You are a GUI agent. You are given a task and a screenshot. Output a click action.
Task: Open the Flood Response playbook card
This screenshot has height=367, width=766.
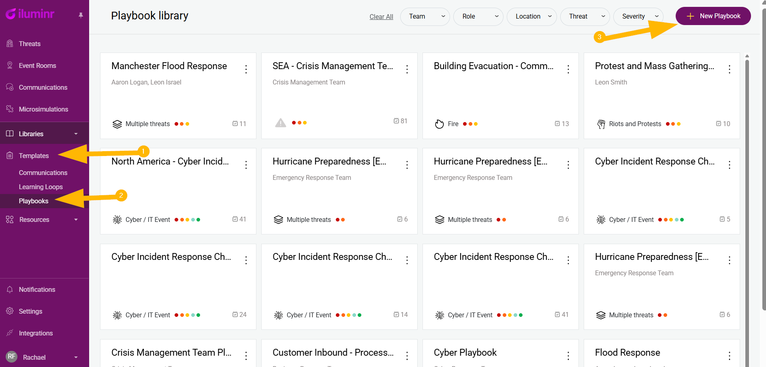627,353
